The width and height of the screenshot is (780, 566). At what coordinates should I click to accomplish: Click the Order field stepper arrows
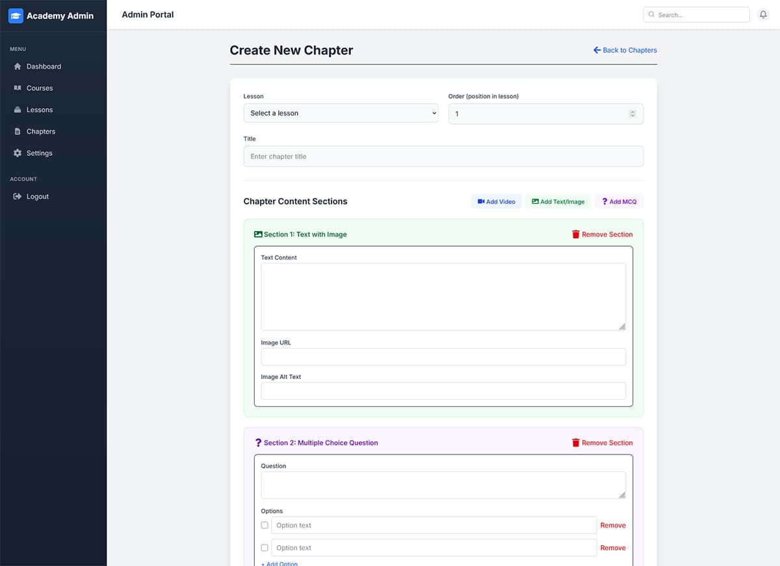(x=632, y=114)
